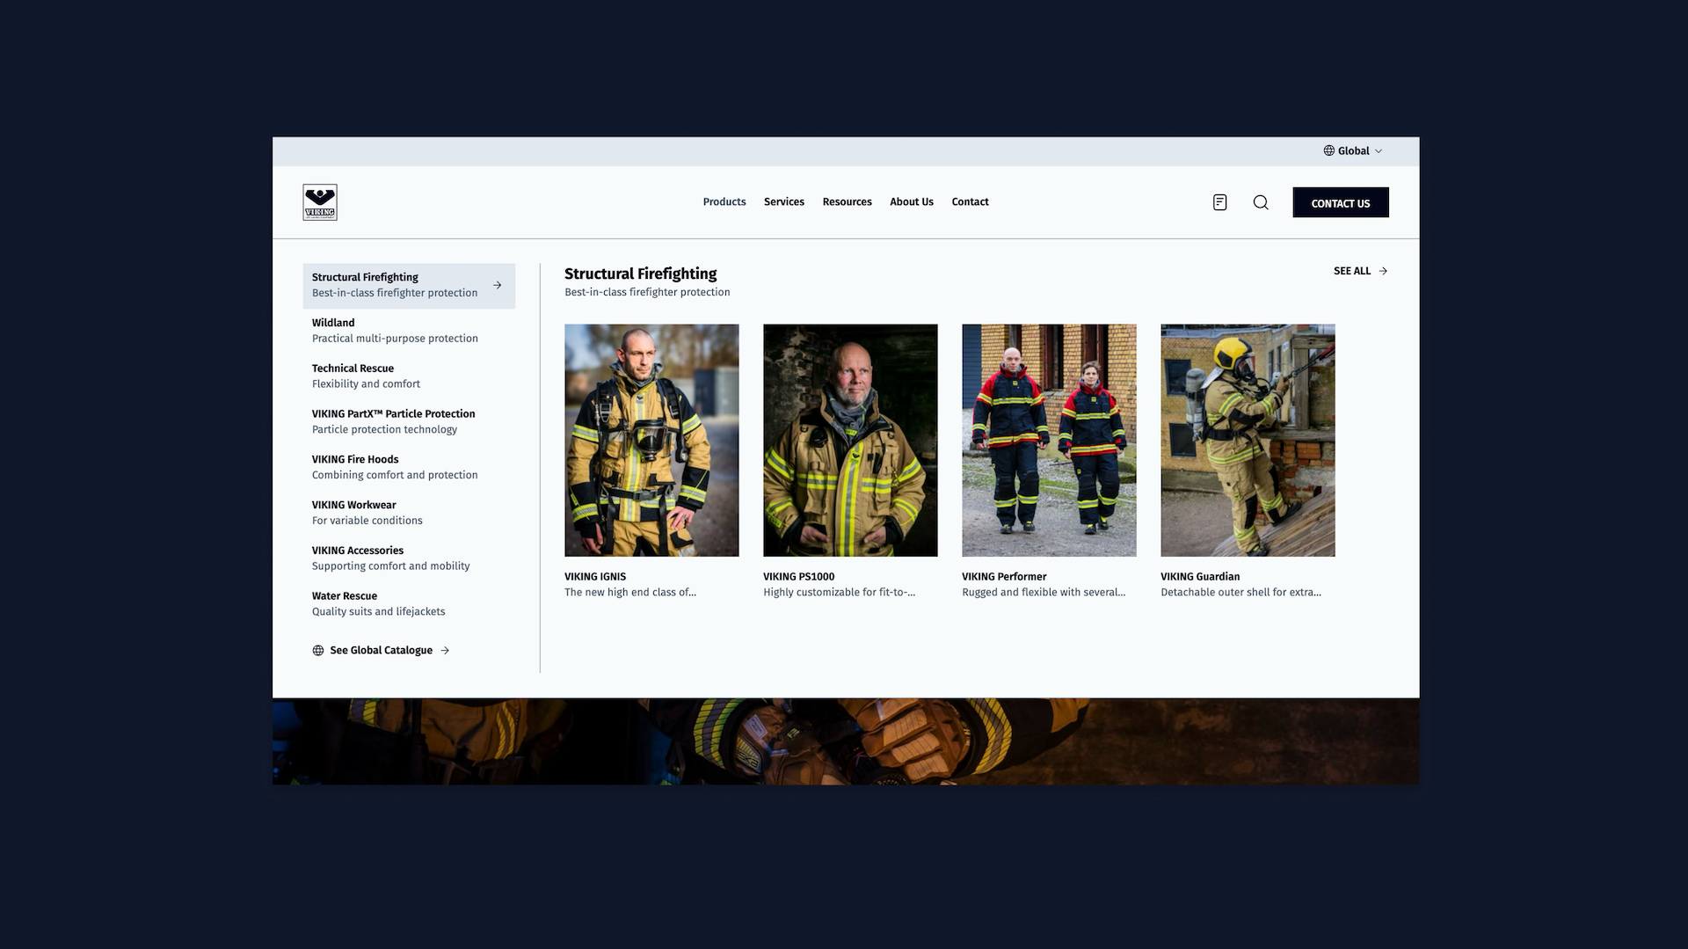
Task: Open the Contact menu item
Action: [x=971, y=202]
